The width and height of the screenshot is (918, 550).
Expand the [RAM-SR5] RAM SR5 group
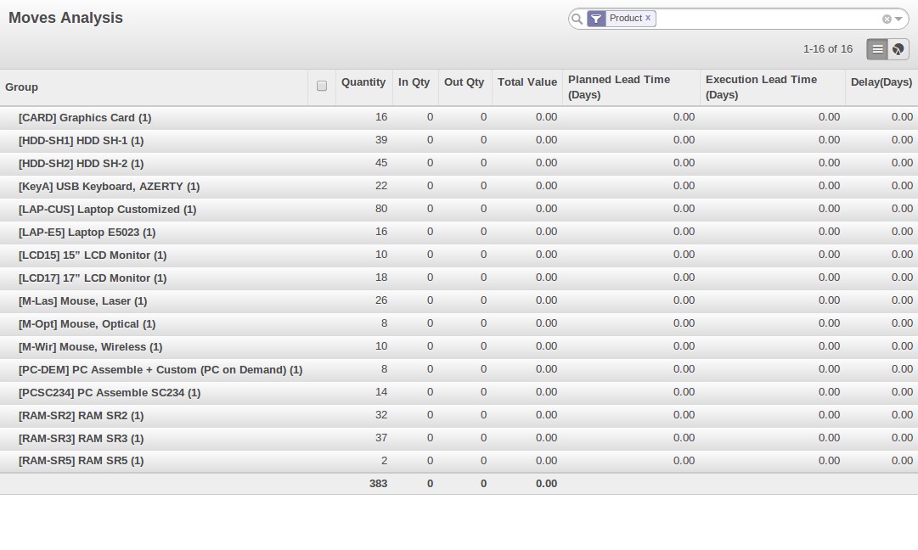point(81,461)
